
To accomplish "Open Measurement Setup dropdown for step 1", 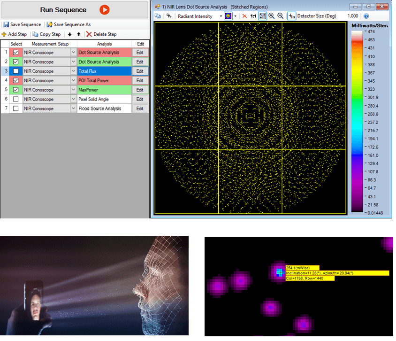I will point(73,52).
